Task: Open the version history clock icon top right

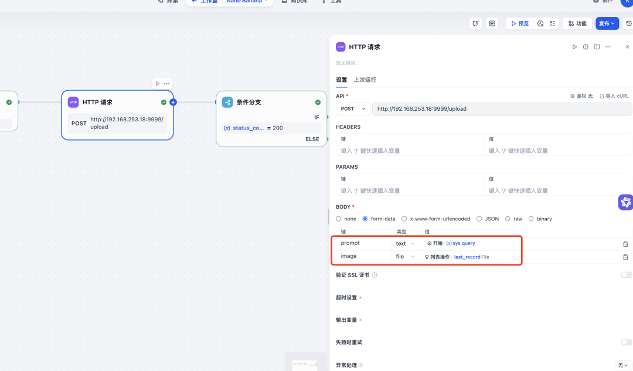Action: point(629,23)
